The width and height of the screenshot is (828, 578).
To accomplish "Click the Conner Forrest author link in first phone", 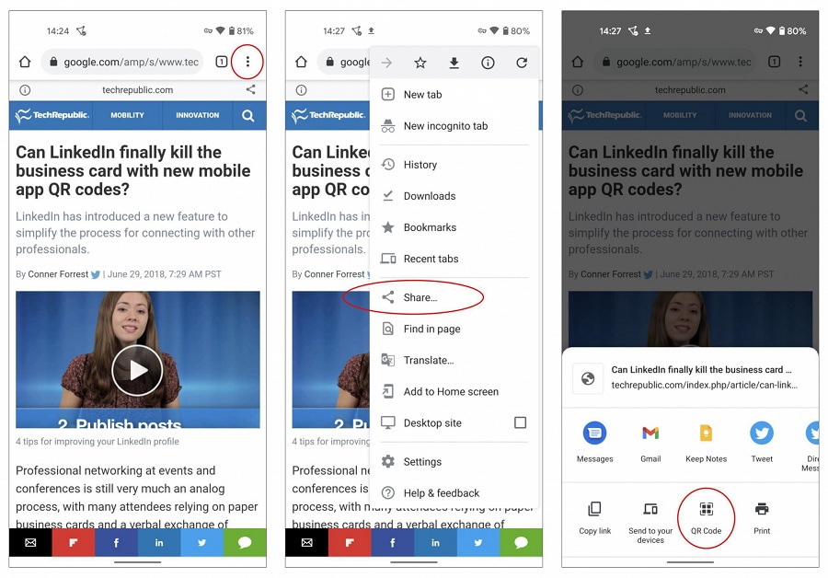I will pyautogui.click(x=58, y=274).
